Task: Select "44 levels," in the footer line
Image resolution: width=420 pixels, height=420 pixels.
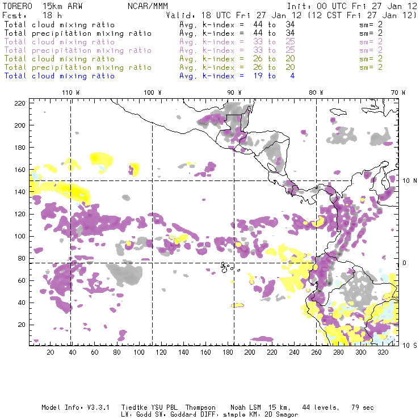Action: click(x=321, y=408)
